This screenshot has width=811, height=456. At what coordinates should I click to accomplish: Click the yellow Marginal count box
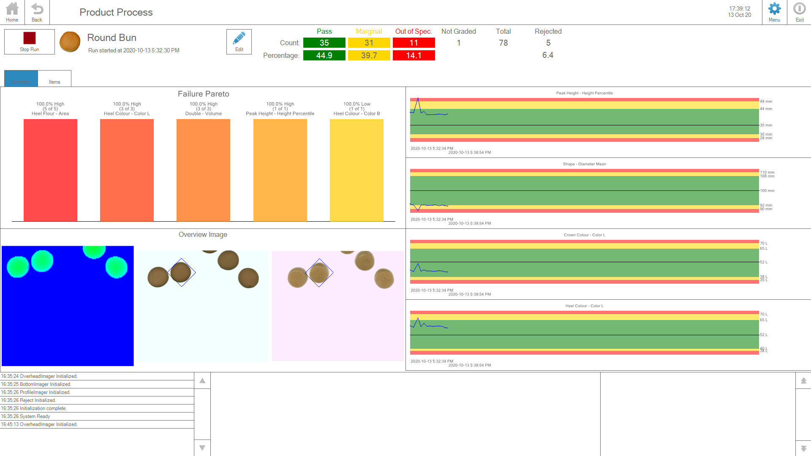369,43
